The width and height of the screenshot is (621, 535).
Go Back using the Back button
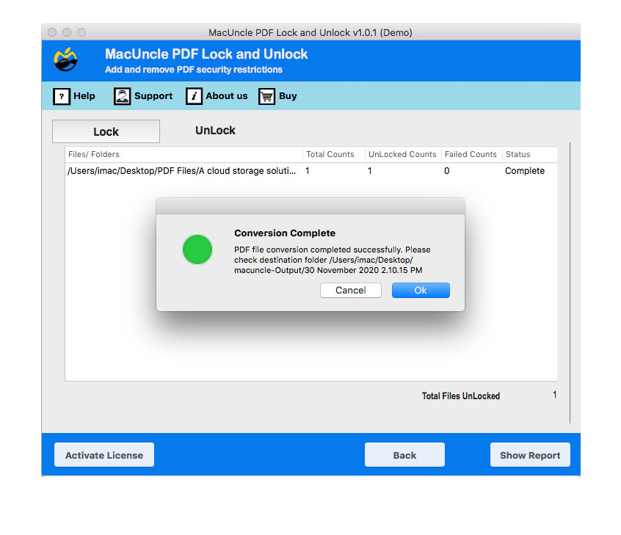pyautogui.click(x=404, y=454)
